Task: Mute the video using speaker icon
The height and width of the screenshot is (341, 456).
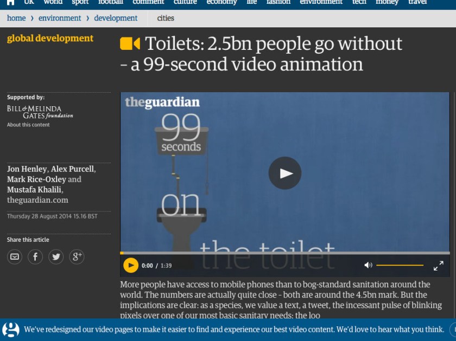Action: 368,265
